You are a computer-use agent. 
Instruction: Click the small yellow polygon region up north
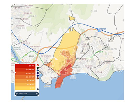point(72,18)
